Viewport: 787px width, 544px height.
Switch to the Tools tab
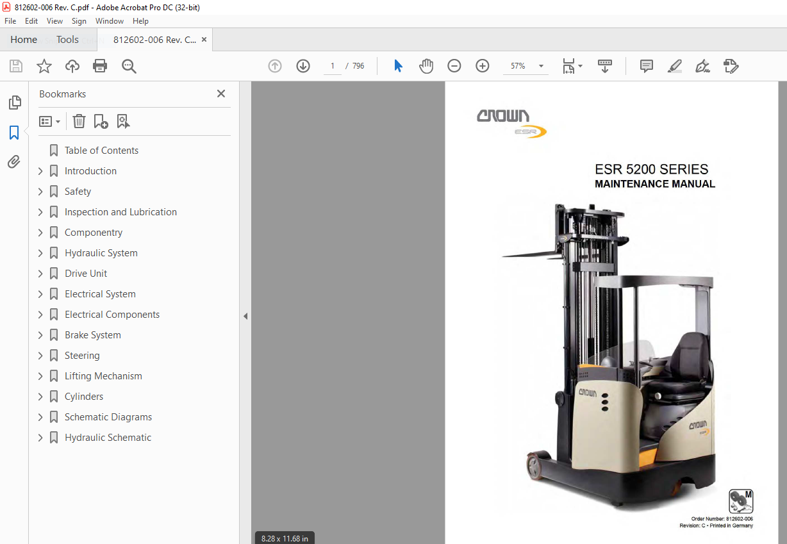(67, 40)
